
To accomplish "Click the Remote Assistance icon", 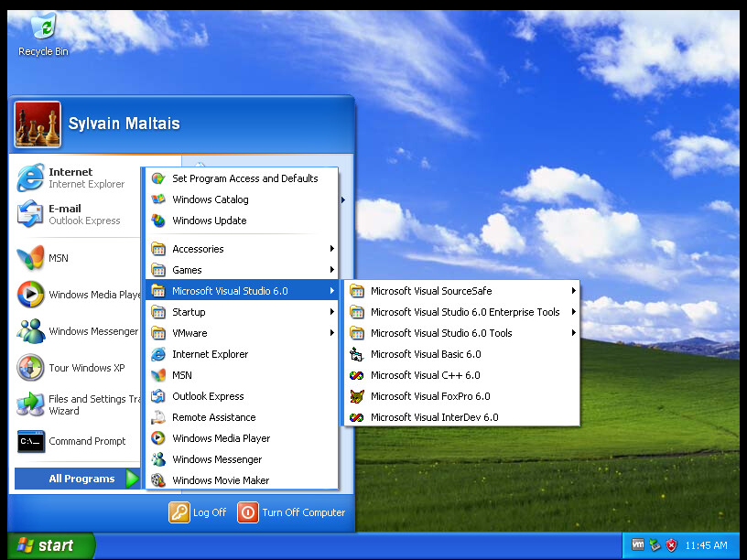I will pyautogui.click(x=158, y=417).
